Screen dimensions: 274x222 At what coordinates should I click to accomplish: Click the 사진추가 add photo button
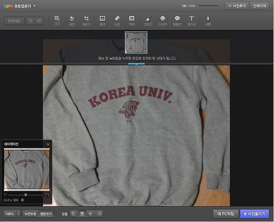(237, 6)
